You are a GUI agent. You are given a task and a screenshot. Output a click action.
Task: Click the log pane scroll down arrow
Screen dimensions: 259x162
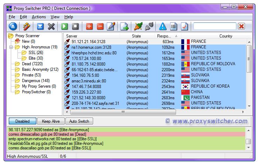point(248,147)
